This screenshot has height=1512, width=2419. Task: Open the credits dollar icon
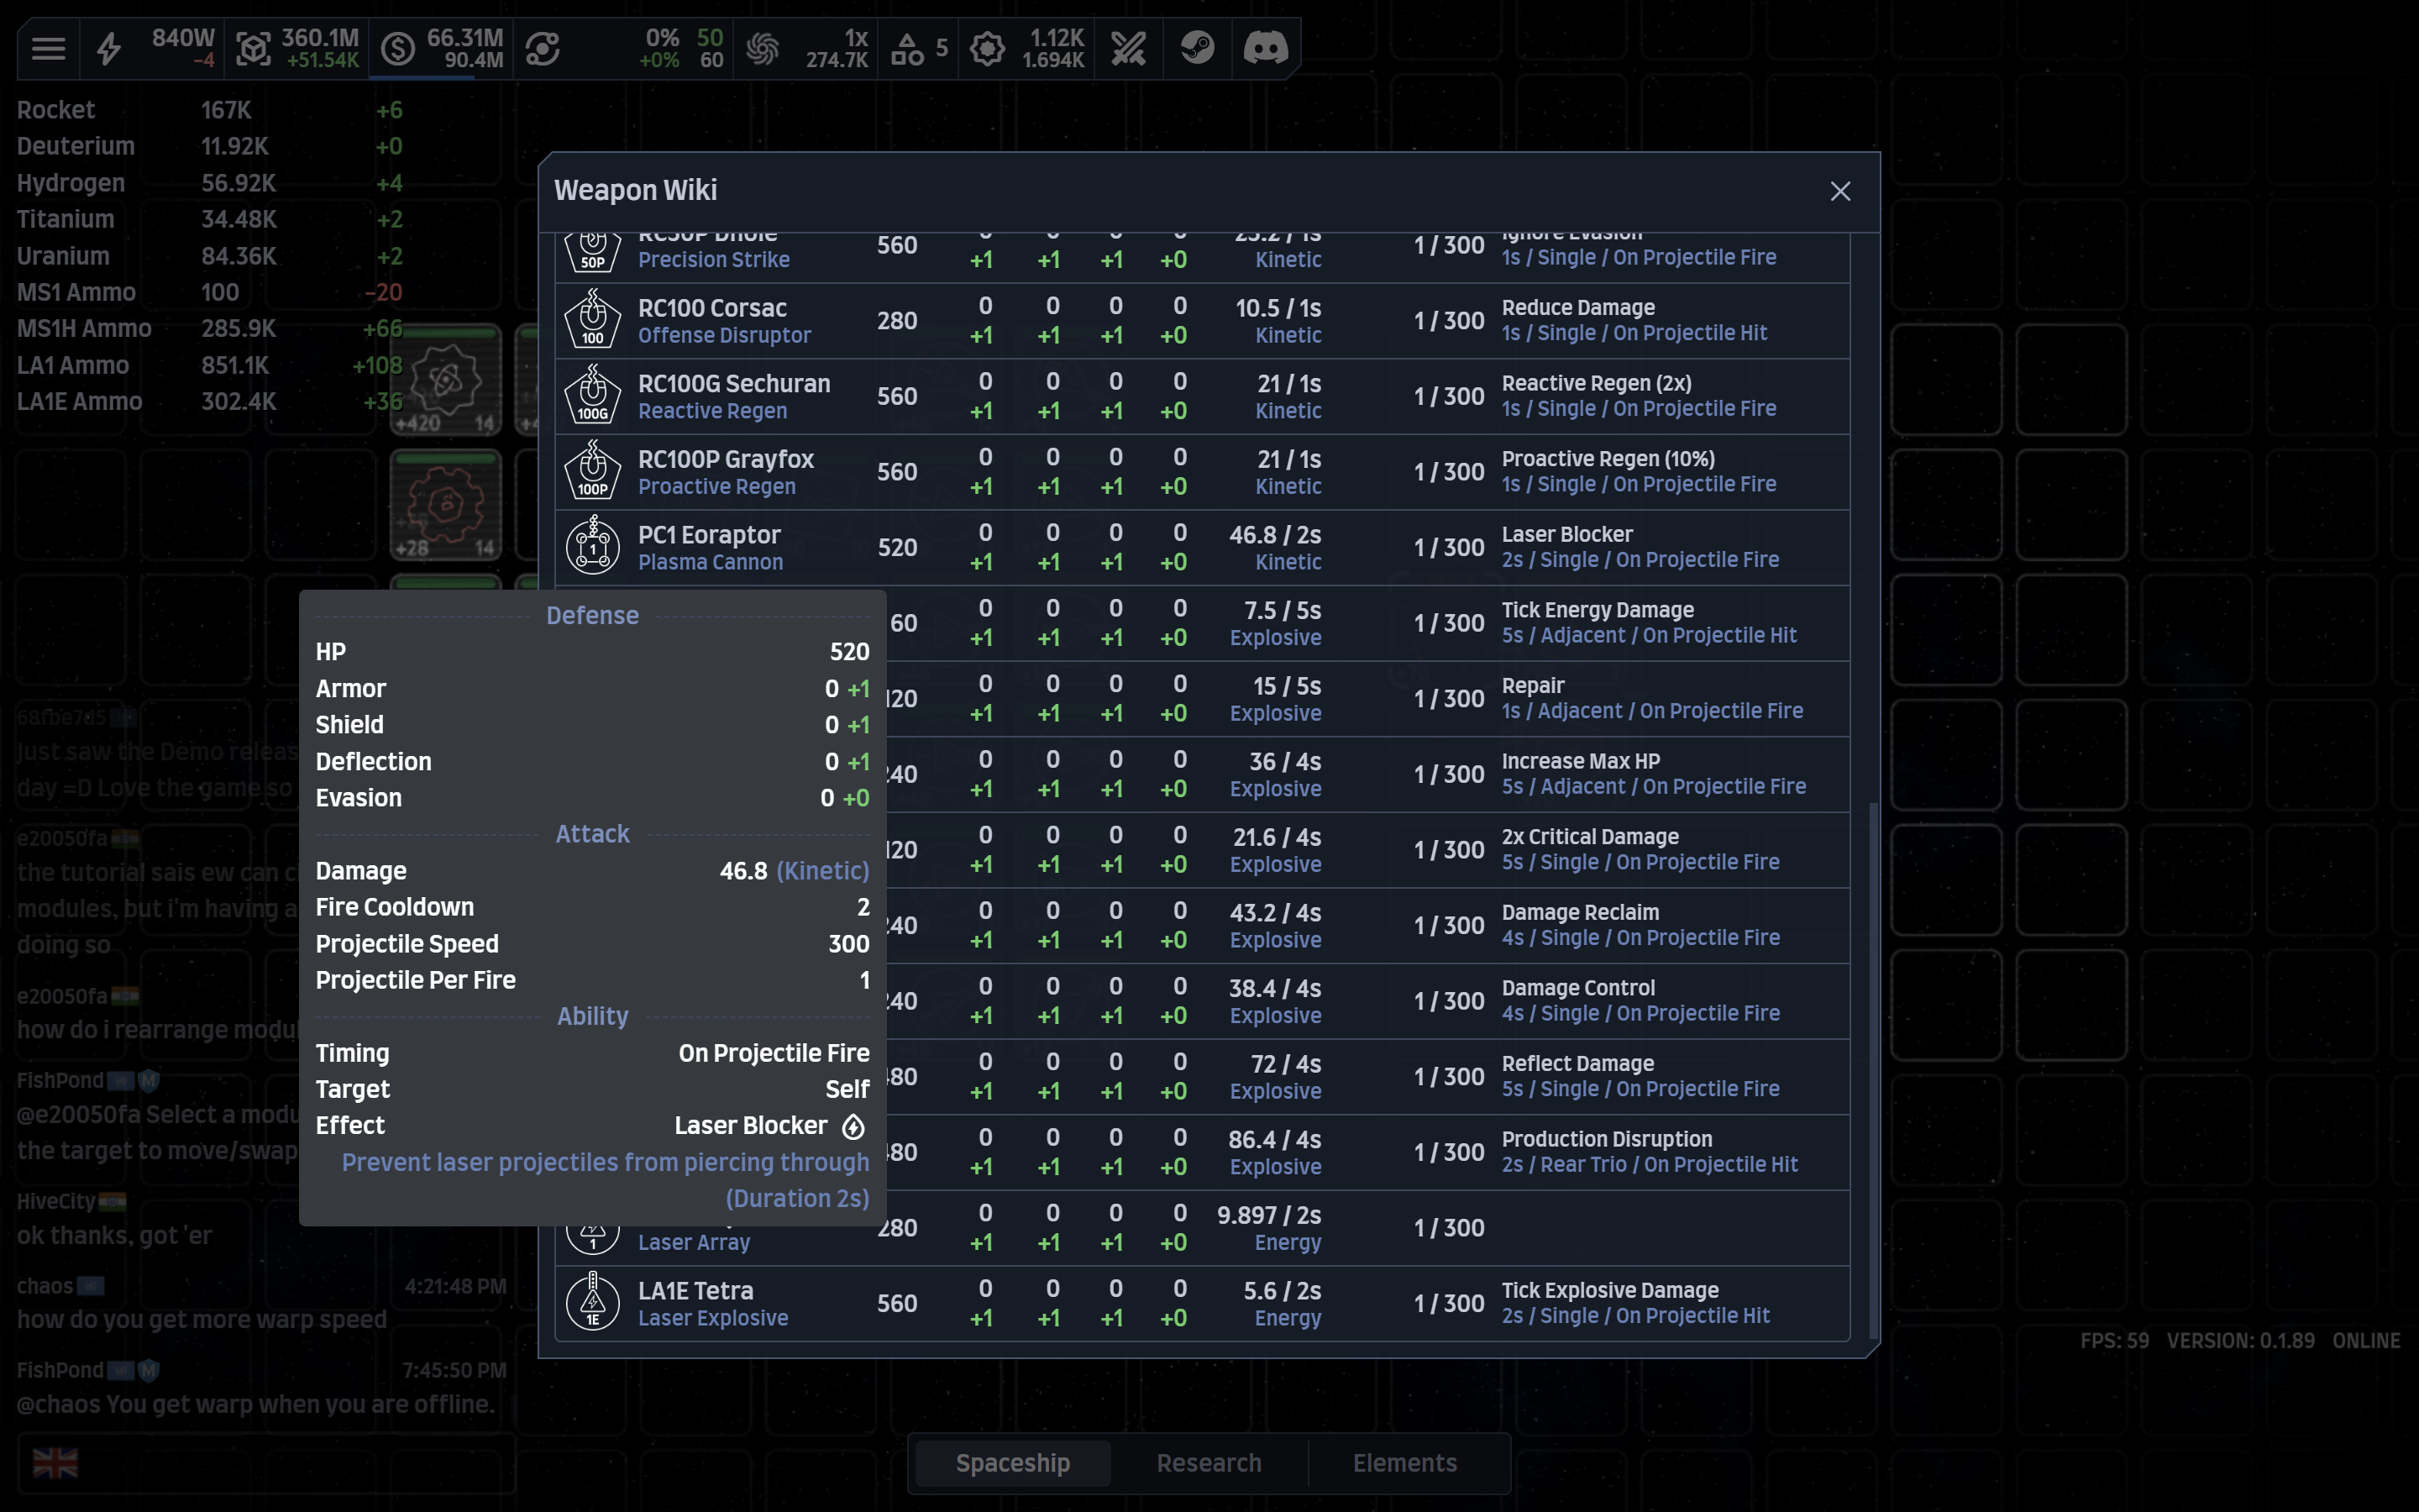[398, 48]
